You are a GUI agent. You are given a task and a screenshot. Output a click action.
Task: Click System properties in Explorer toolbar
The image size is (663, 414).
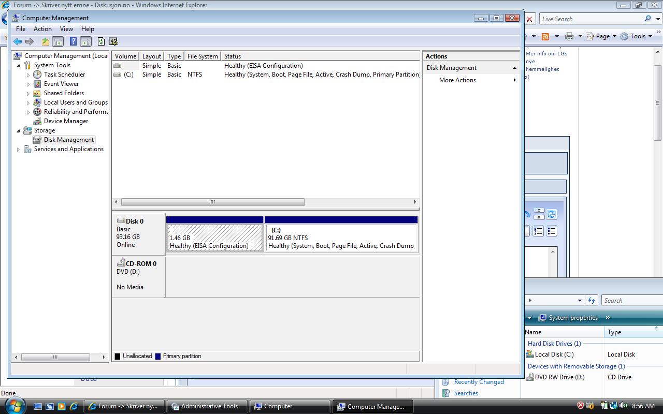click(x=568, y=318)
